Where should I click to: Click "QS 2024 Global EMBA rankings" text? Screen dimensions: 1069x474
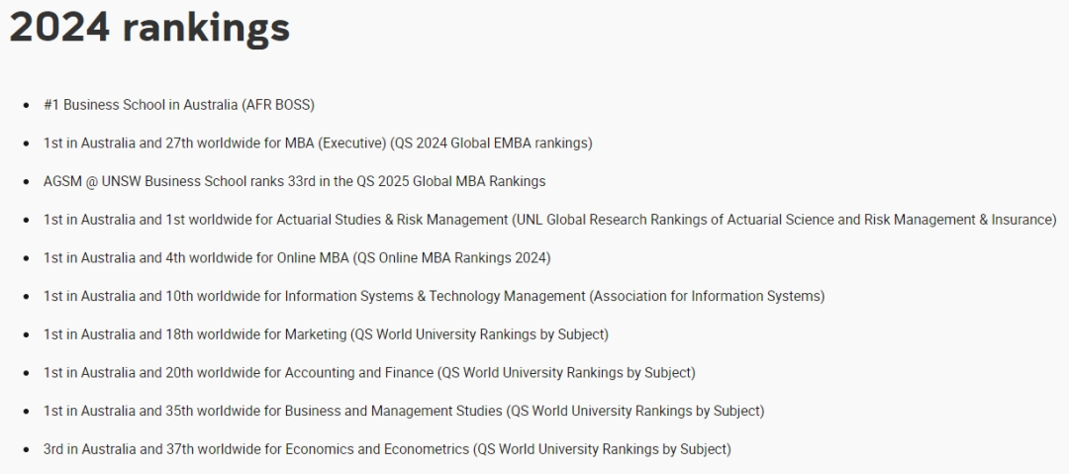[491, 143]
